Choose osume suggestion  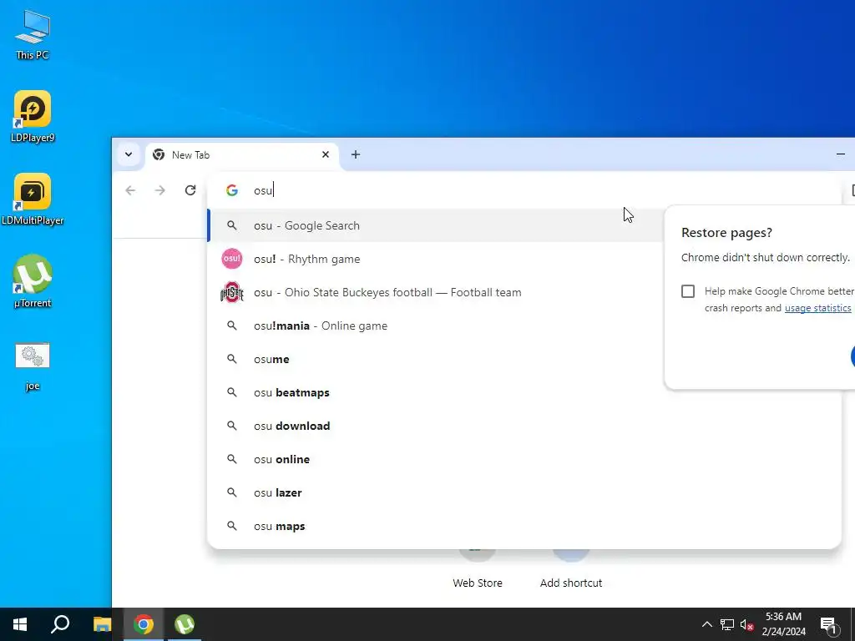pos(436,359)
